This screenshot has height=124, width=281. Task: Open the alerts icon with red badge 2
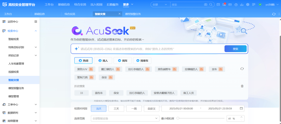point(224,4)
